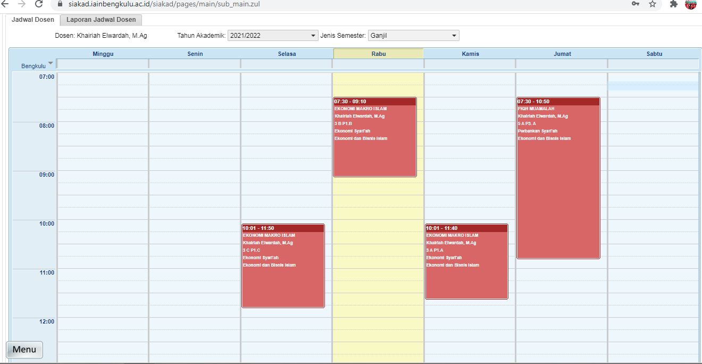The width and height of the screenshot is (702, 364).
Task: Click the site padlock icon
Action: point(59,4)
